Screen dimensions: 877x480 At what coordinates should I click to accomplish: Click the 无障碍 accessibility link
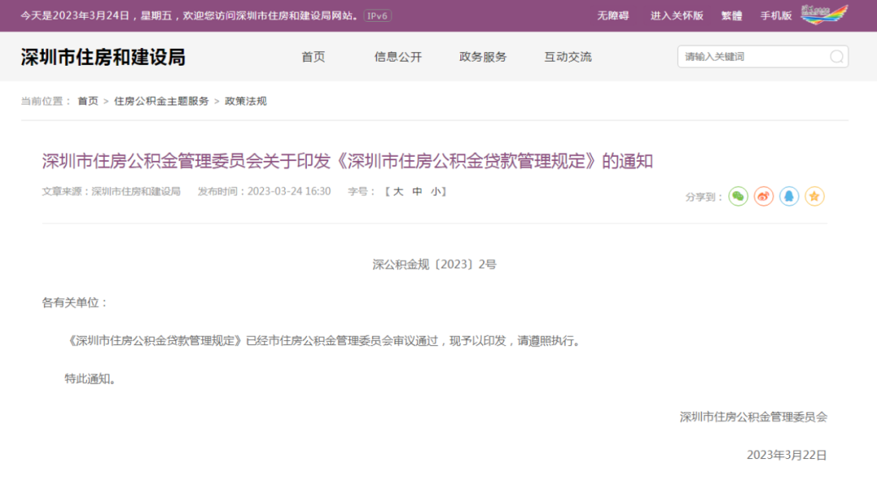[613, 15]
